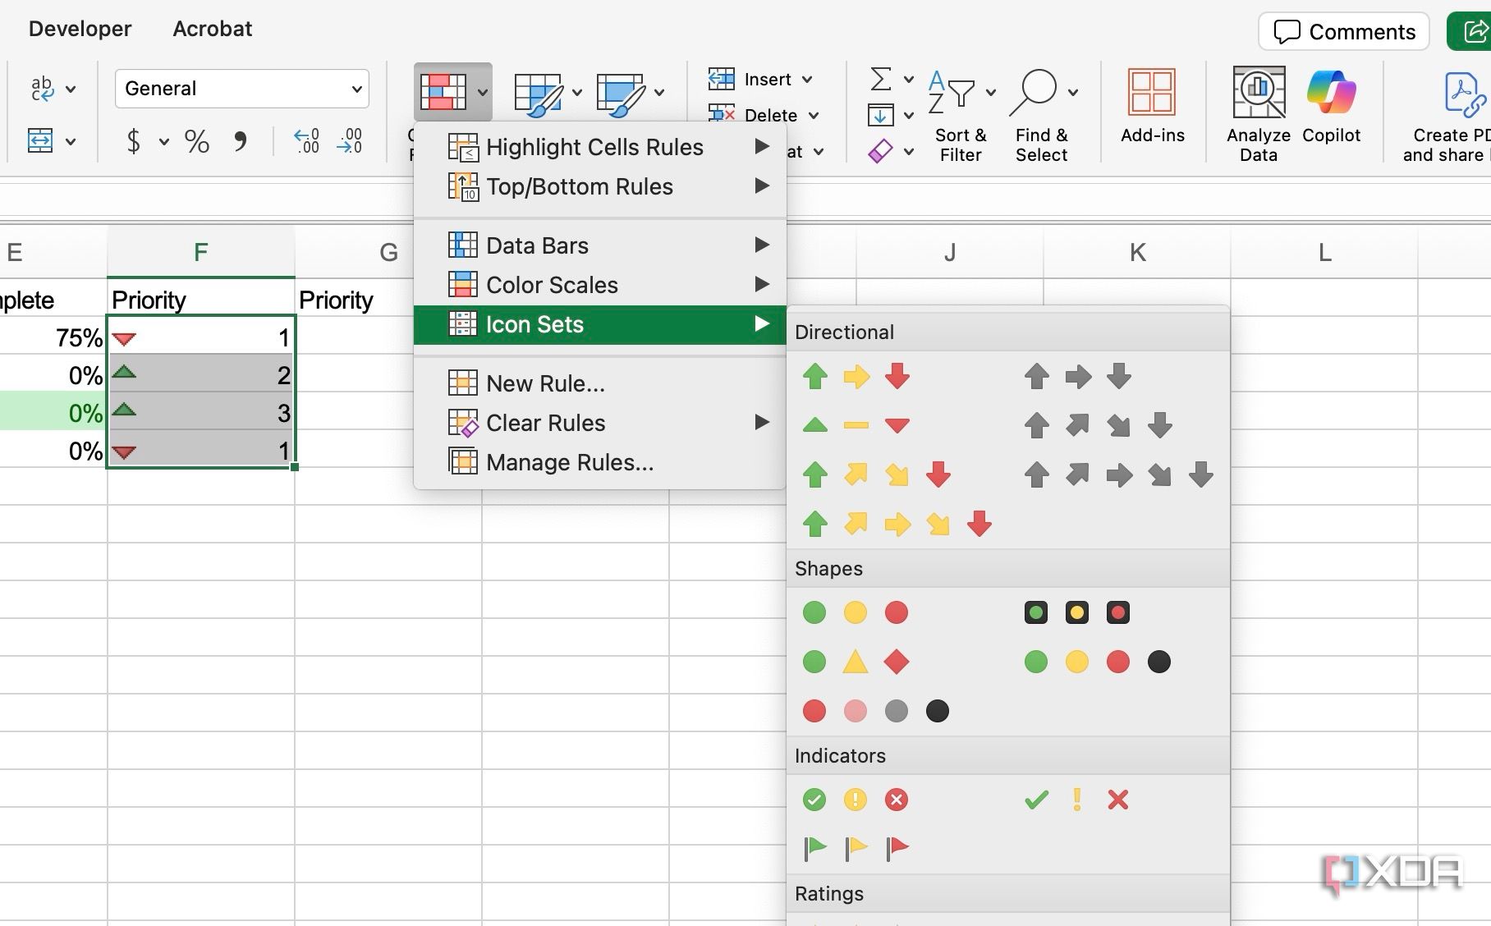Open the Clear Rules submenu
Image resolution: width=1491 pixels, height=926 pixels.
pyautogui.click(x=600, y=423)
